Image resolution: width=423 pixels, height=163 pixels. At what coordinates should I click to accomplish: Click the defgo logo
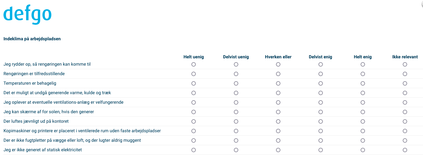tap(27, 15)
